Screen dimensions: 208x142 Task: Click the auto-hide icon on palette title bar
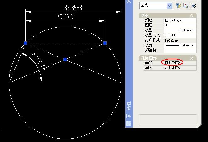click(129, 116)
